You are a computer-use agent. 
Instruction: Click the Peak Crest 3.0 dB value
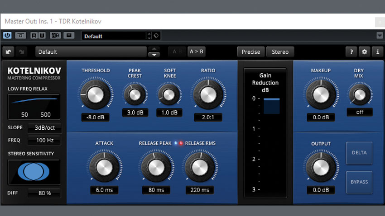[135, 113]
